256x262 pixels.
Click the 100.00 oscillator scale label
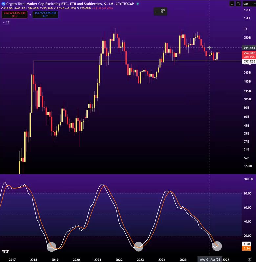248,179
